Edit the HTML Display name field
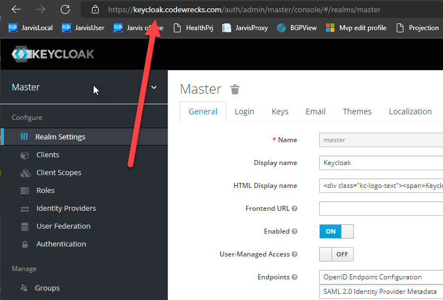This screenshot has width=443, height=300. pos(381,186)
